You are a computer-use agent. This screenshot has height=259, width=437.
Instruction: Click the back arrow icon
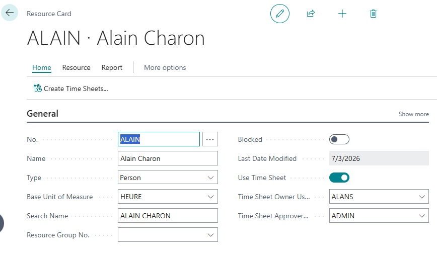[10, 13]
